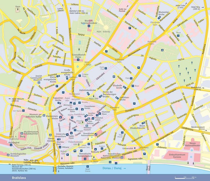Click the Uhrenmuseum museum icon

pos(50,135)
